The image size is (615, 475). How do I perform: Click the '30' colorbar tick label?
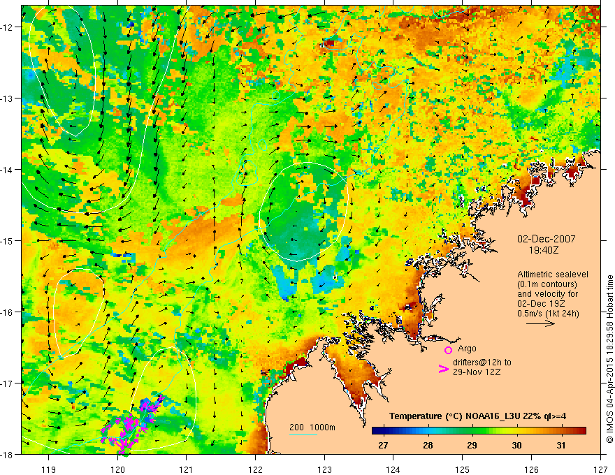[517, 445]
